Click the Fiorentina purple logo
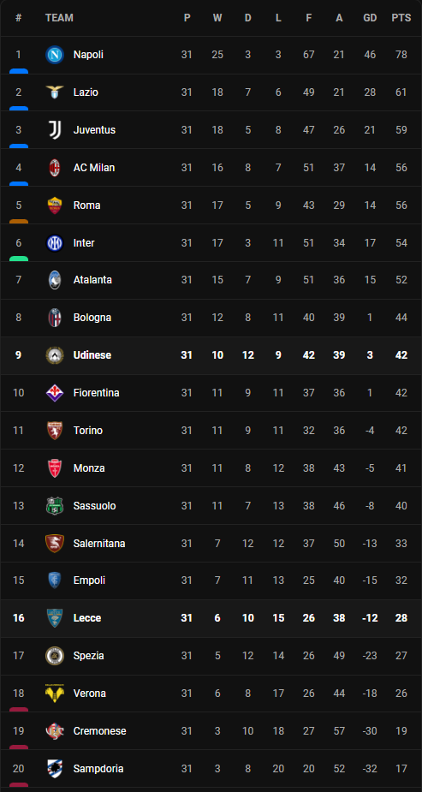 (x=55, y=392)
